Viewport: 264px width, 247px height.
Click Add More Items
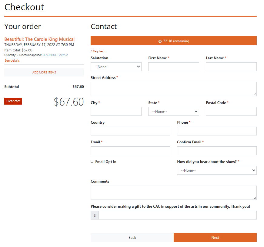tap(44, 72)
